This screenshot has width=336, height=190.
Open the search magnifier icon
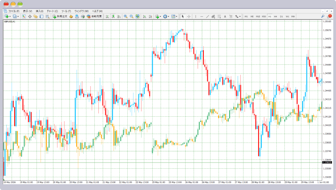coord(323,16)
